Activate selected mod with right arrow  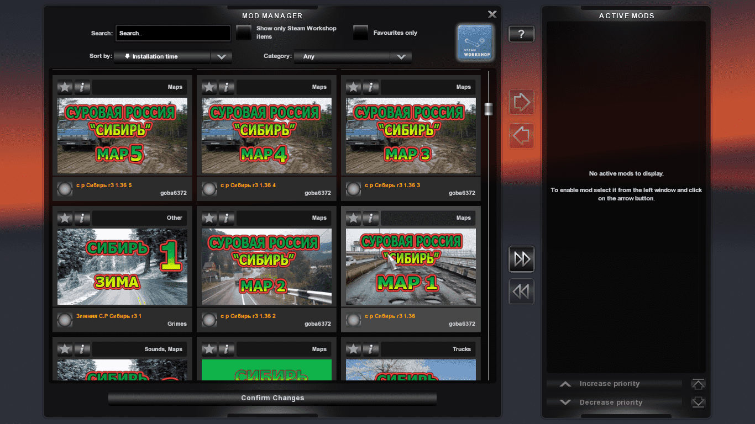pyautogui.click(x=521, y=102)
